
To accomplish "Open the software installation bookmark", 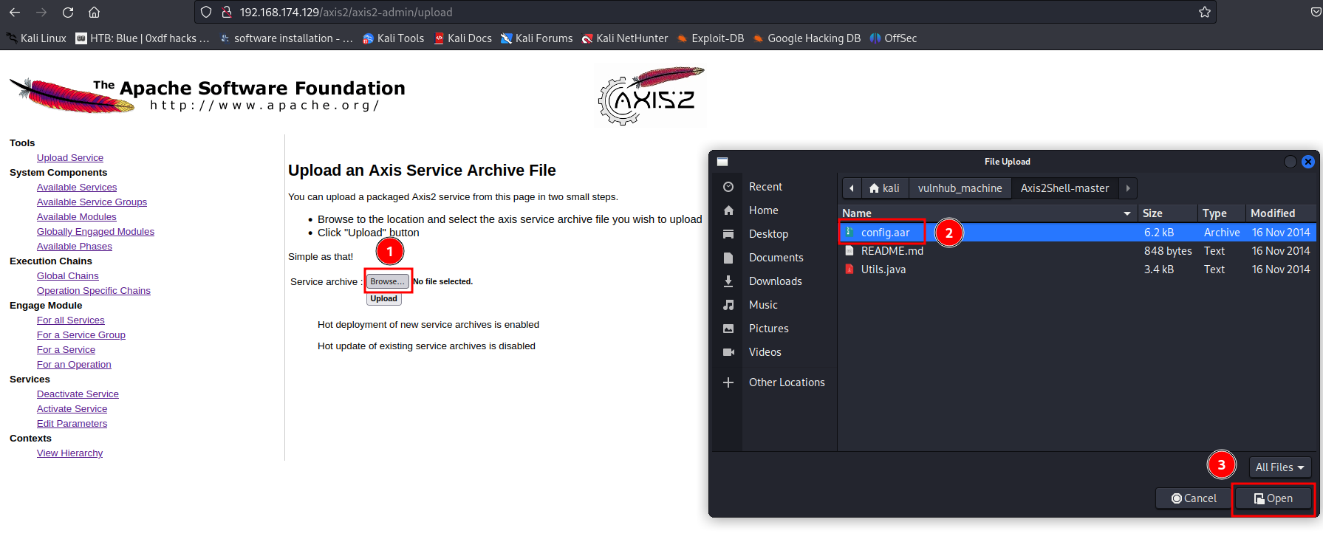I will (287, 38).
